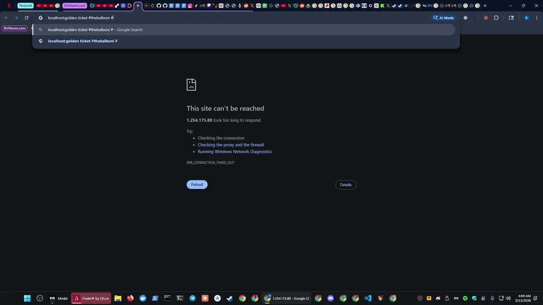Switch to the Instagram tab
Image resolution: width=543 pixels, height=305 pixels.
coord(190,6)
